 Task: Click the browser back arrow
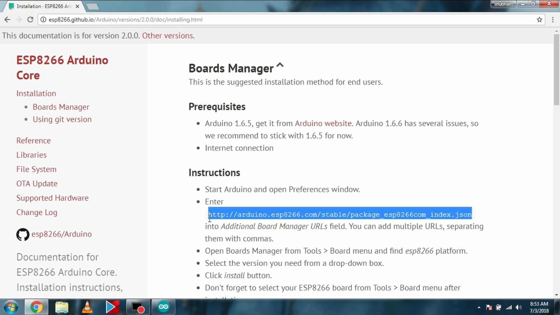7,20
